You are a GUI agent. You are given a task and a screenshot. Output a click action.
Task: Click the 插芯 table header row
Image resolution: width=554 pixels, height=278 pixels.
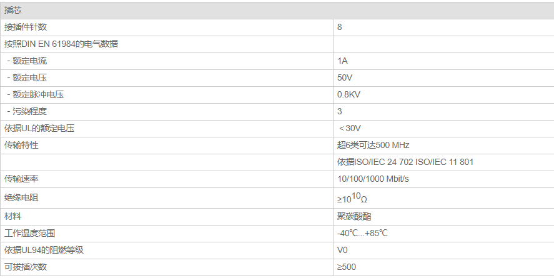tap(277, 10)
